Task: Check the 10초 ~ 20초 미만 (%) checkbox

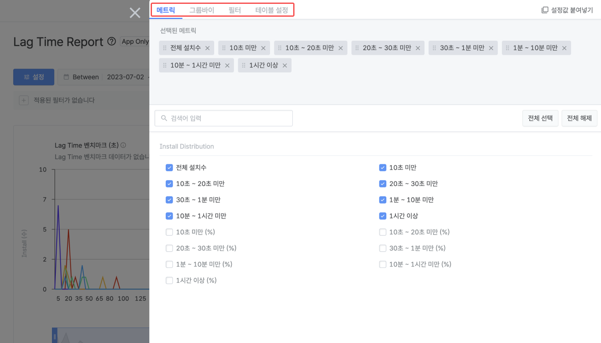Action: click(x=382, y=232)
